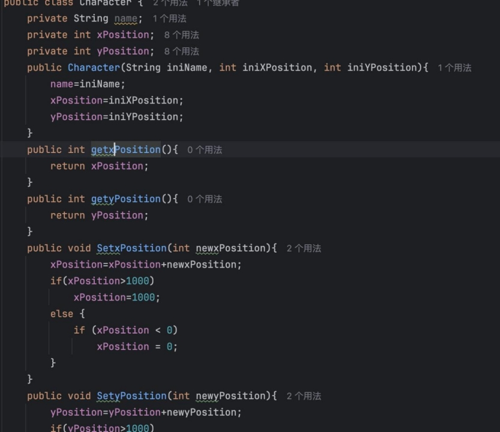This screenshot has width=500, height=432.
Task: Click the "xPosition = 0;" statement
Action: point(137,347)
